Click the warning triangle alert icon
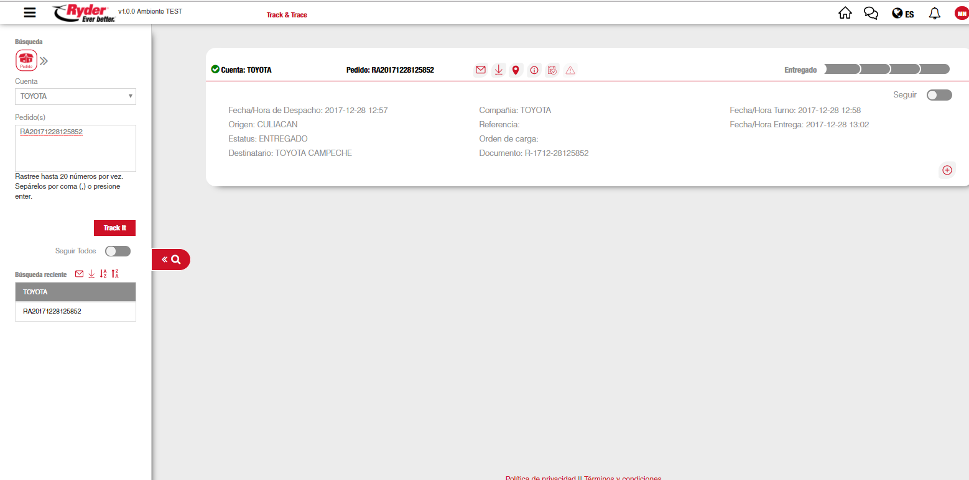Screen dimensions: 969x480 570,70
